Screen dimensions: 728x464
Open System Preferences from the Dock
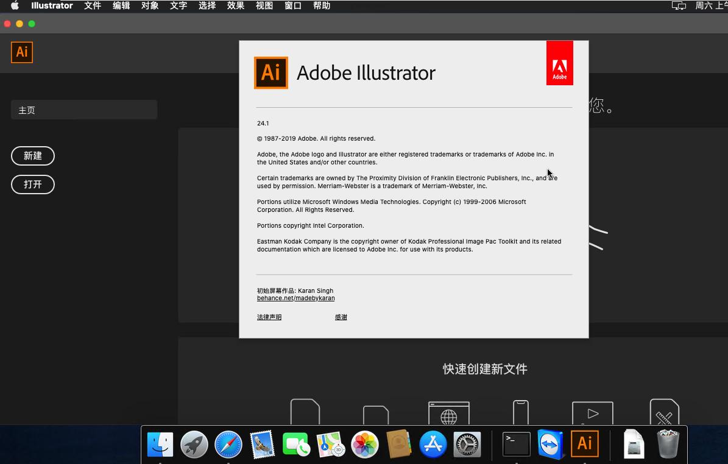pos(467,445)
